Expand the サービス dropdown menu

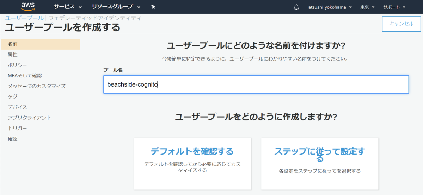[x=68, y=7]
